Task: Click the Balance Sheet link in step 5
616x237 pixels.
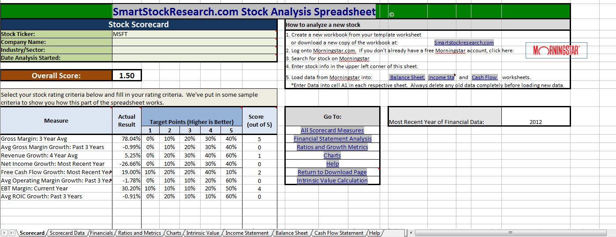Action: point(407,77)
